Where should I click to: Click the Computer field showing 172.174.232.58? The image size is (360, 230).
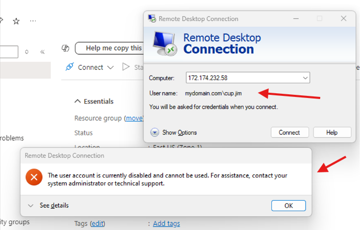[248, 78]
